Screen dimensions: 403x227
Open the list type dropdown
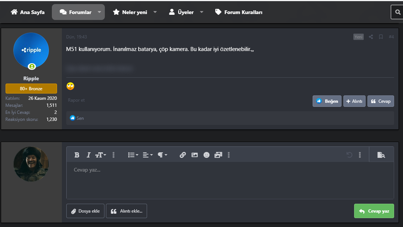click(x=133, y=155)
